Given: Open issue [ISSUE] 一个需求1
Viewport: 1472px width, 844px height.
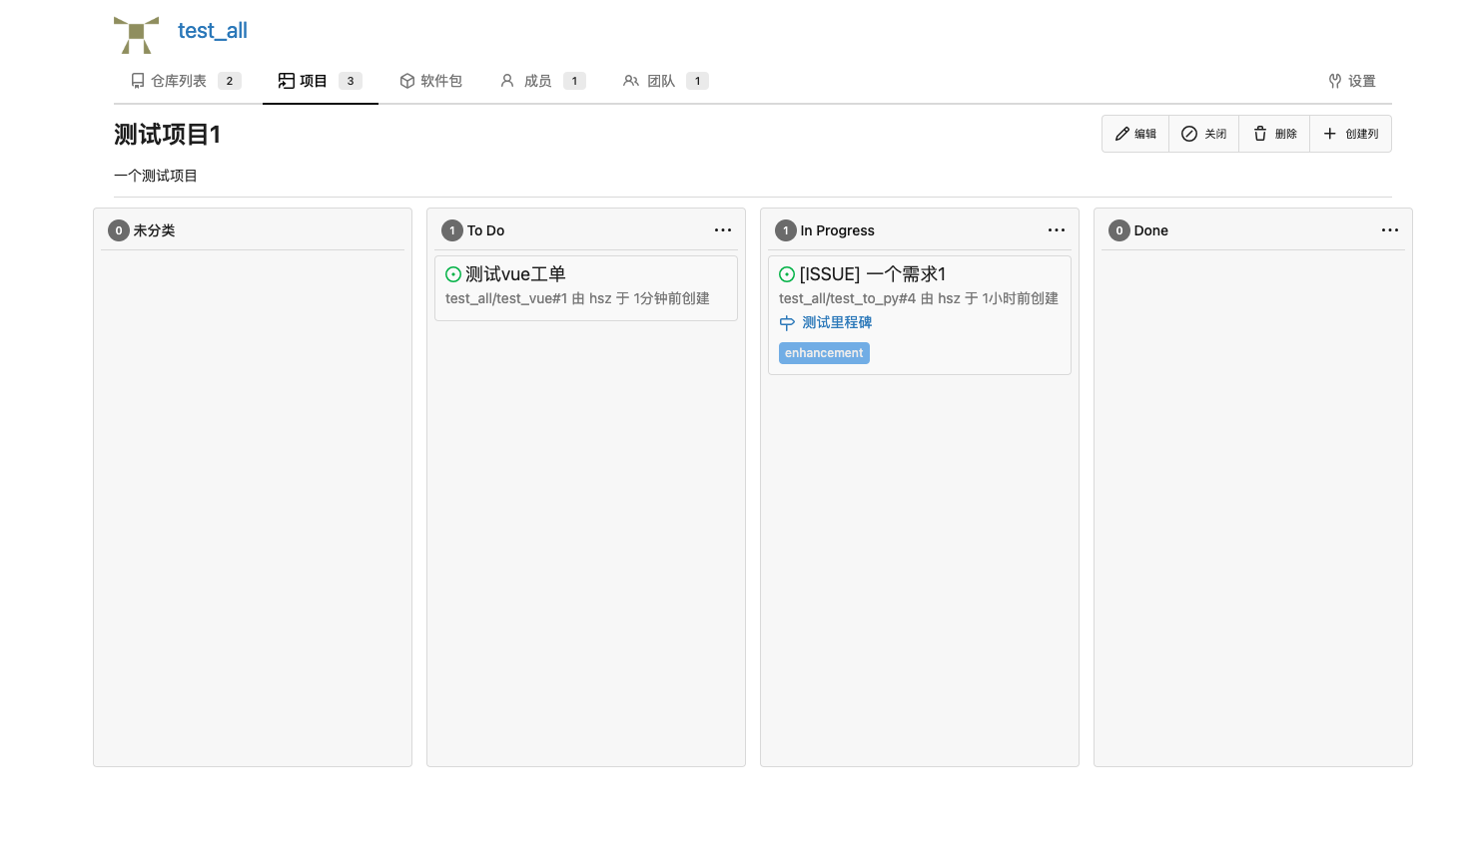Looking at the screenshot, I should [x=873, y=274].
